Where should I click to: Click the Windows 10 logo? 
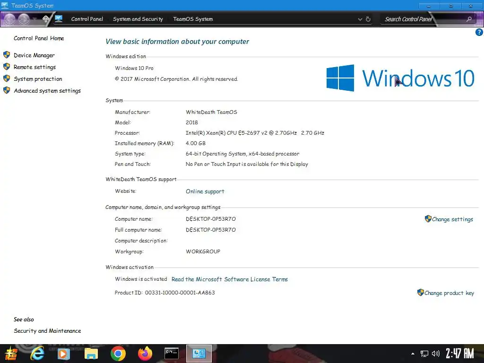(400, 78)
